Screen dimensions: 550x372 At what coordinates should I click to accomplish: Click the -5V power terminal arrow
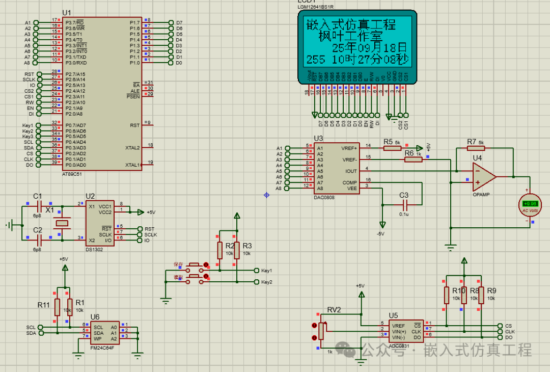[x=382, y=225]
